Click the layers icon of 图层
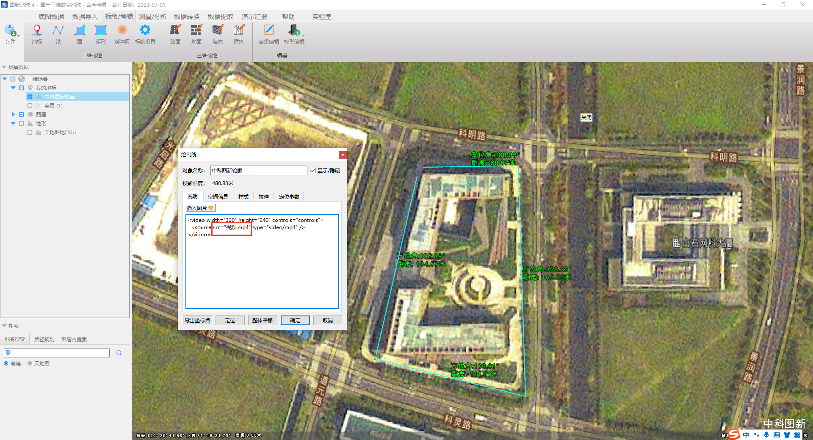The width and height of the screenshot is (813, 440). coord(30,114)
